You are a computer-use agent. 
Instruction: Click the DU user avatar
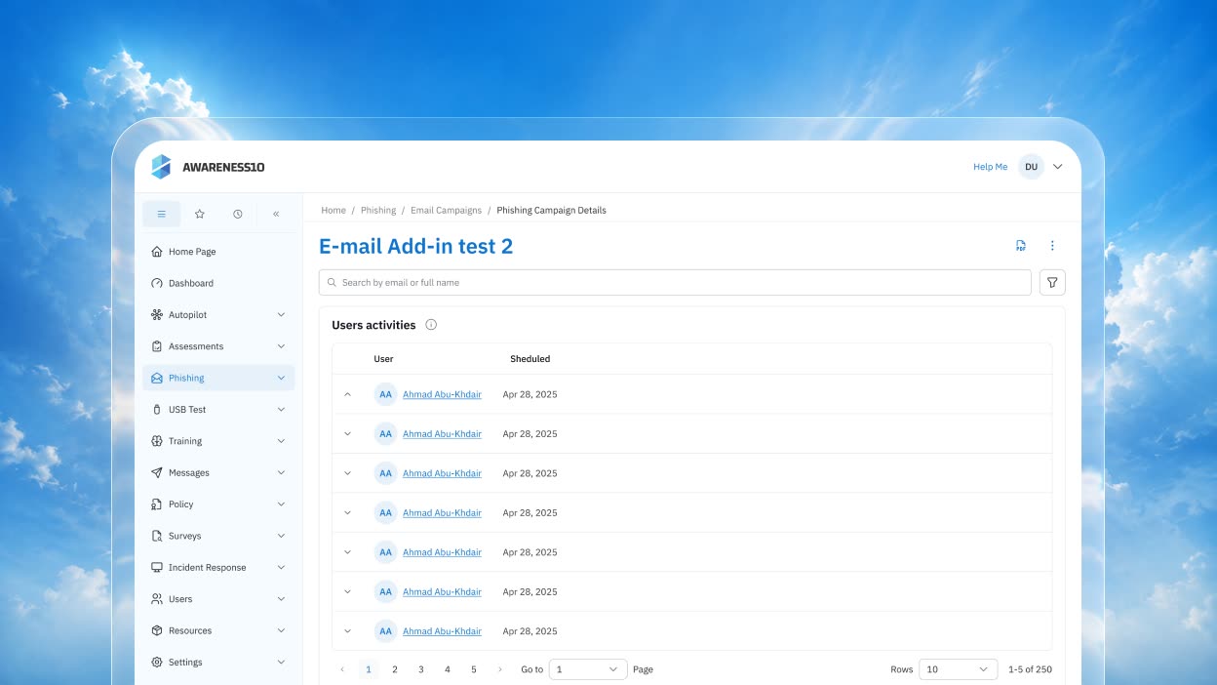pos(1031,167)
